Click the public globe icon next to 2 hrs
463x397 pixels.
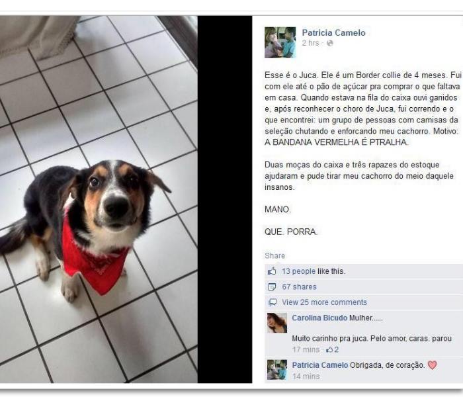(x=330, y=43)
